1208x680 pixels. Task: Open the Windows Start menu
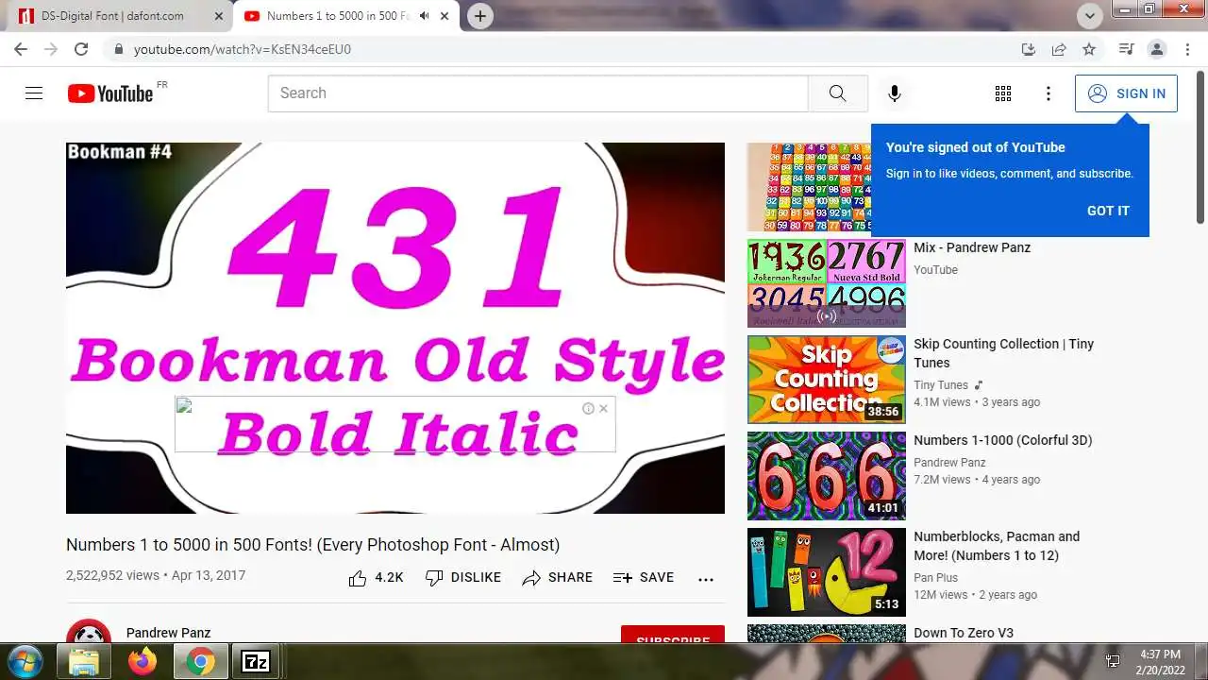[x=25, y=661]
